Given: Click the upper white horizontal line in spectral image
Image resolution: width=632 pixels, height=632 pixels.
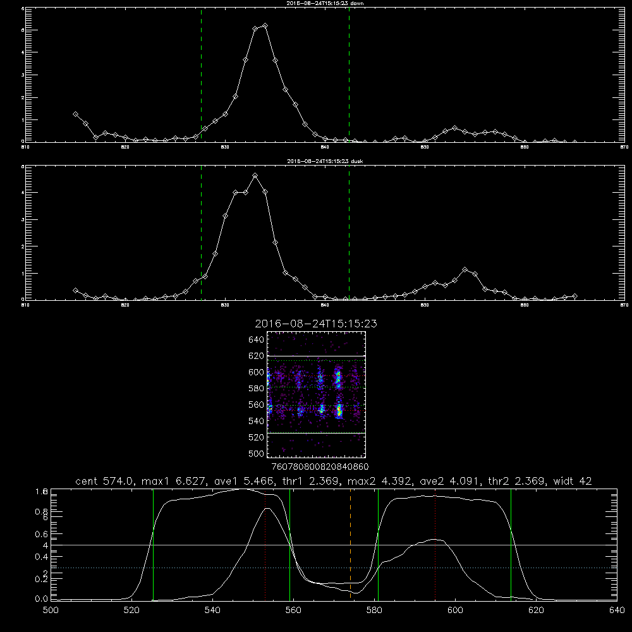Looking at the screenshot, I should pos(316,356).
